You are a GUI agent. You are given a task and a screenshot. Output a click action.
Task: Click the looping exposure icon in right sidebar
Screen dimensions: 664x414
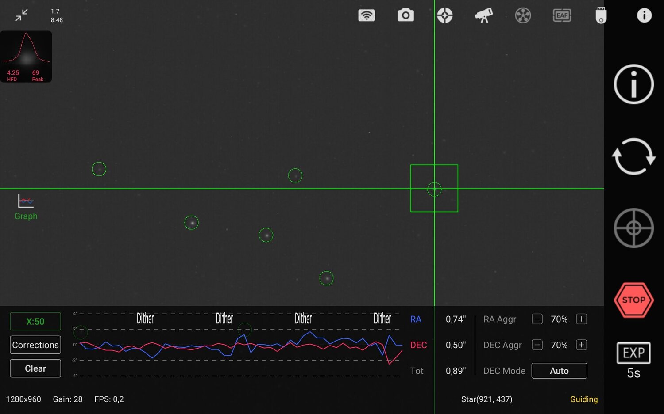(633, 157)
